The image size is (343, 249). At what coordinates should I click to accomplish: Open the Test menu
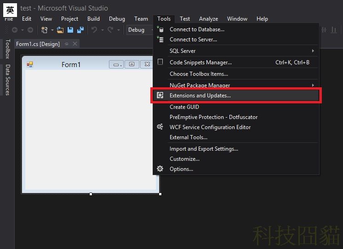click(x=185, y=19)
